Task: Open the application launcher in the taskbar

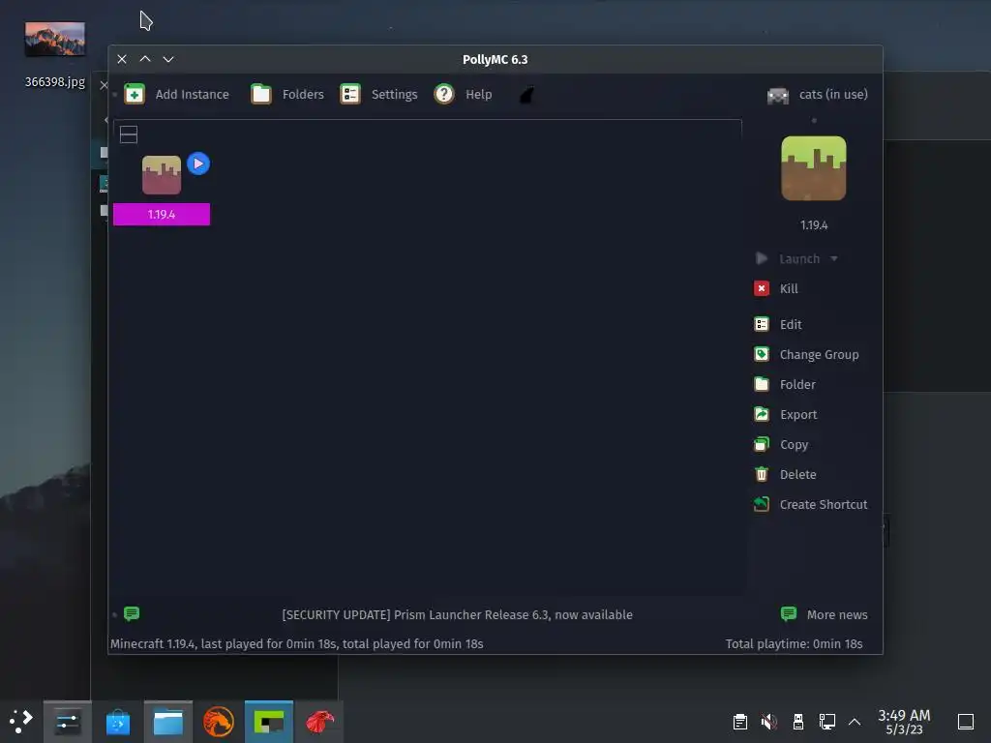Action: pos(21,722)
